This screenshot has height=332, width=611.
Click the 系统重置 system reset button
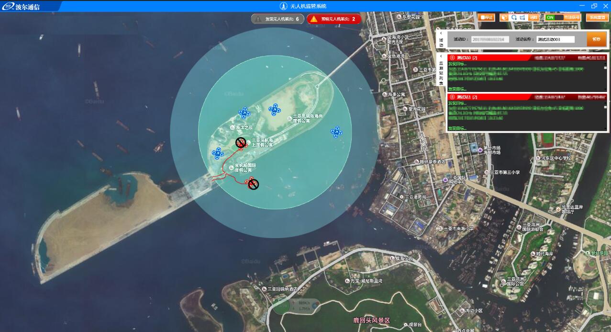click(597, 17)
